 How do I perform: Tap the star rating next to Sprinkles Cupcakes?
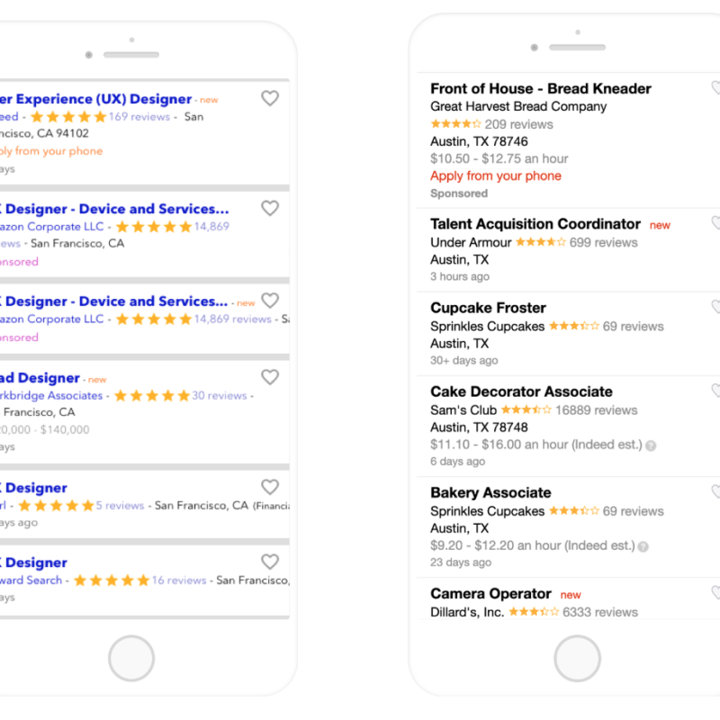pyautogui.click(x=573, y=326)
